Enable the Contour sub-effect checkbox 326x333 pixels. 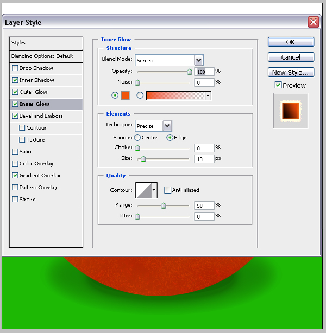pos(22,127)
